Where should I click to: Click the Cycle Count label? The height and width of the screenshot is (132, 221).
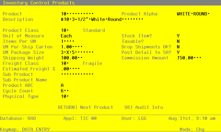pyautogui.click(x=18, y=91)
